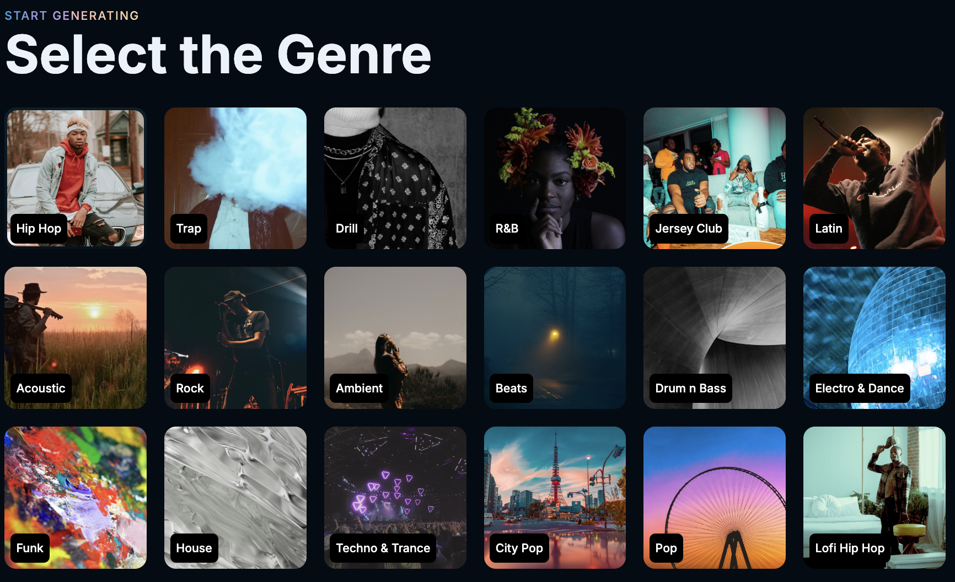Select the Acoustic genre tile

coord(76,338)
